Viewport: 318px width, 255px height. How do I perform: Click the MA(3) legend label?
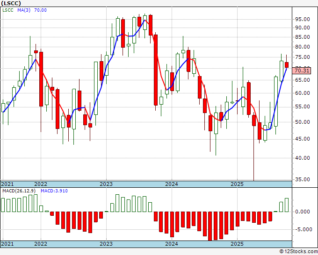(x=24, y=10)
